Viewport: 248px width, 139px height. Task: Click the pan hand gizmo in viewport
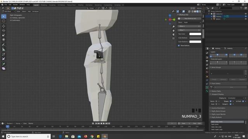pyautogui.click(x=174, y=31)
